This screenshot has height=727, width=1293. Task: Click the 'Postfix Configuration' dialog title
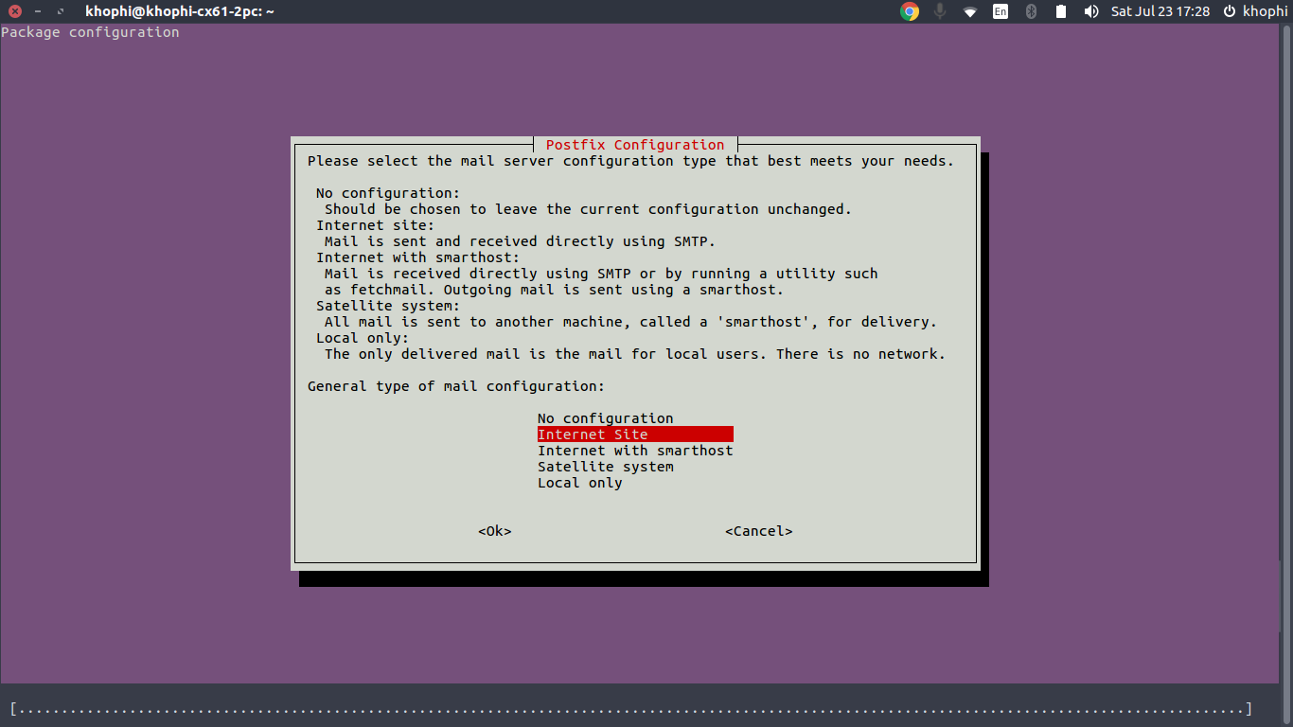click(635, 145)
